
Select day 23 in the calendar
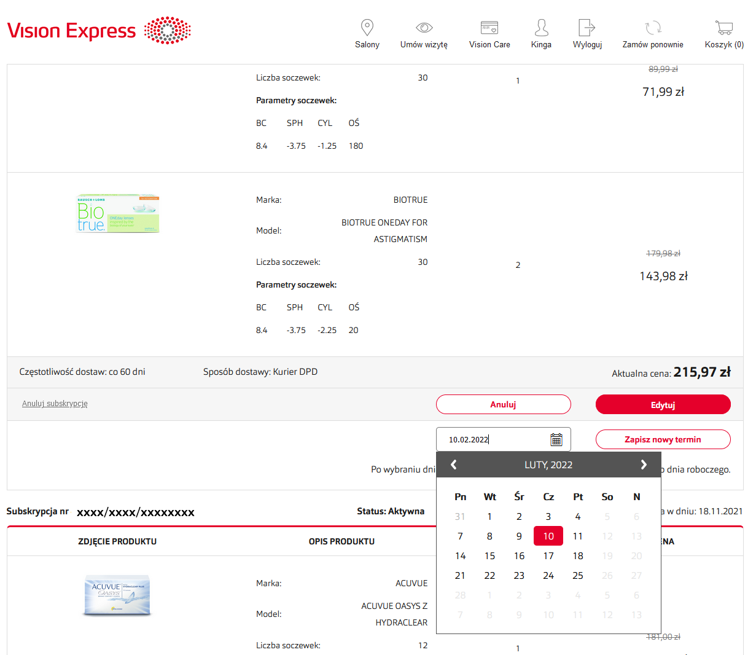pos(519,576)
